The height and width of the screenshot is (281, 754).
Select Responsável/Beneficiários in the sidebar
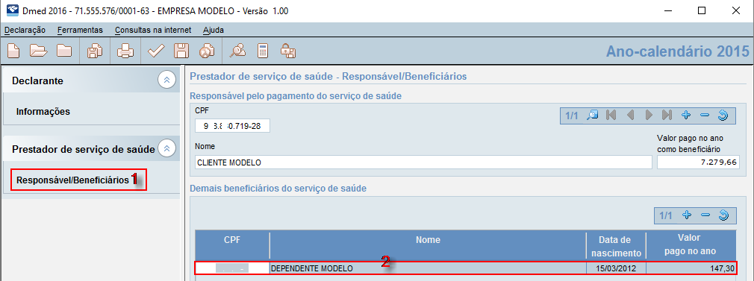tap(72, 180)
